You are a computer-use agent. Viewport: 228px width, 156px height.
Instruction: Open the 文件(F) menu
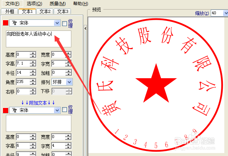[x=13, y=3]
